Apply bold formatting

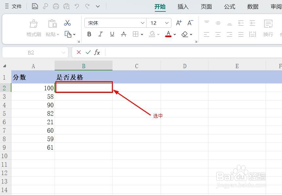89,34
